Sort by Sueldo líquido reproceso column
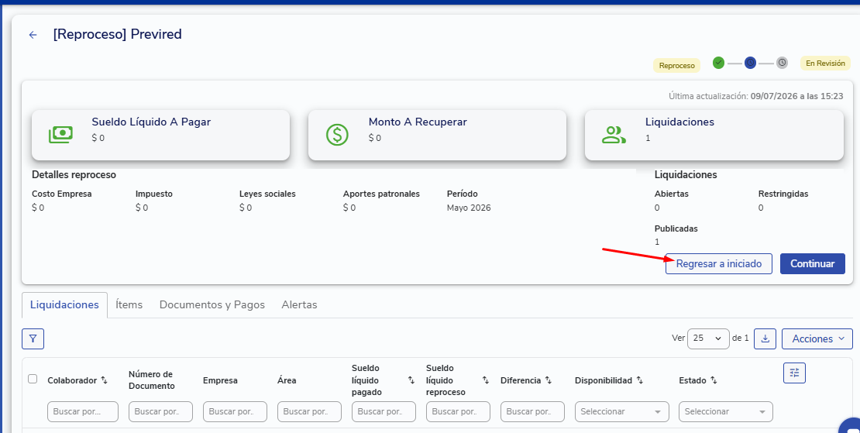The image size is (860, 433). coord(485,380)
